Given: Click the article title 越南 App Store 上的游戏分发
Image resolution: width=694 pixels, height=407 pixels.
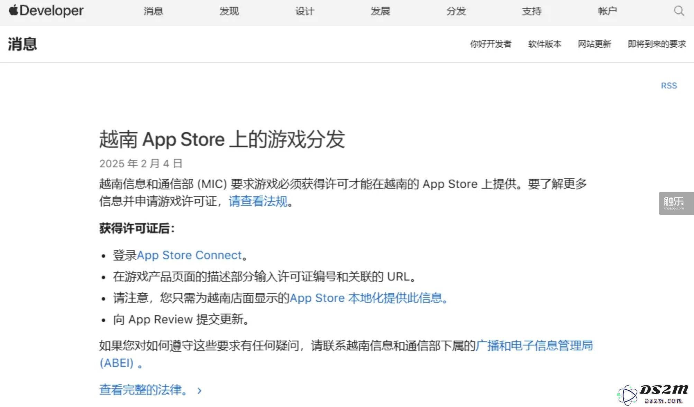Looking at the screenshot, I should pos(222,139).
